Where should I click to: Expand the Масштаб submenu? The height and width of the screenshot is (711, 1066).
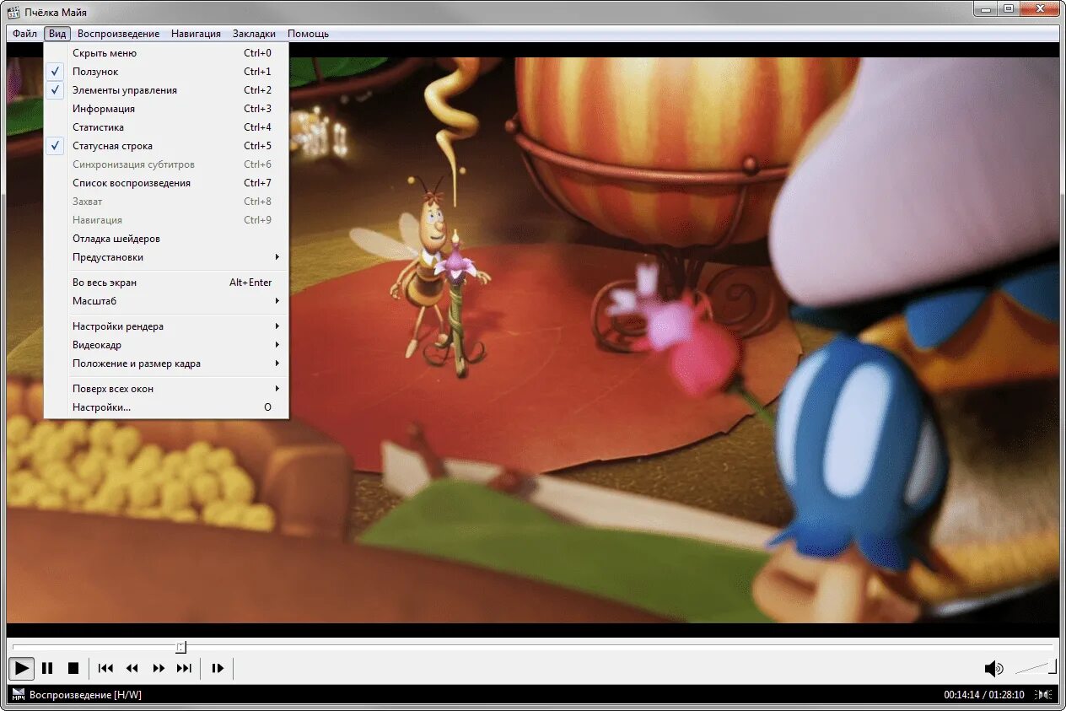(x=166, y=301)
